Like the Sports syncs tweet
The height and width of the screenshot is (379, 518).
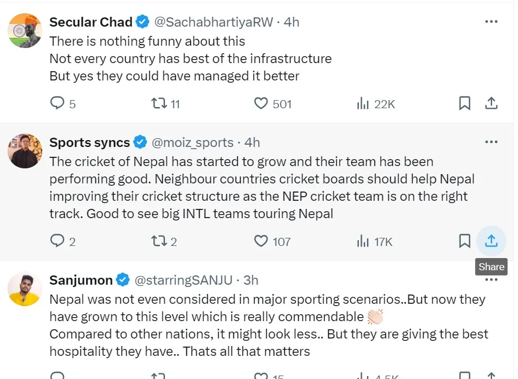coord(262,241)
